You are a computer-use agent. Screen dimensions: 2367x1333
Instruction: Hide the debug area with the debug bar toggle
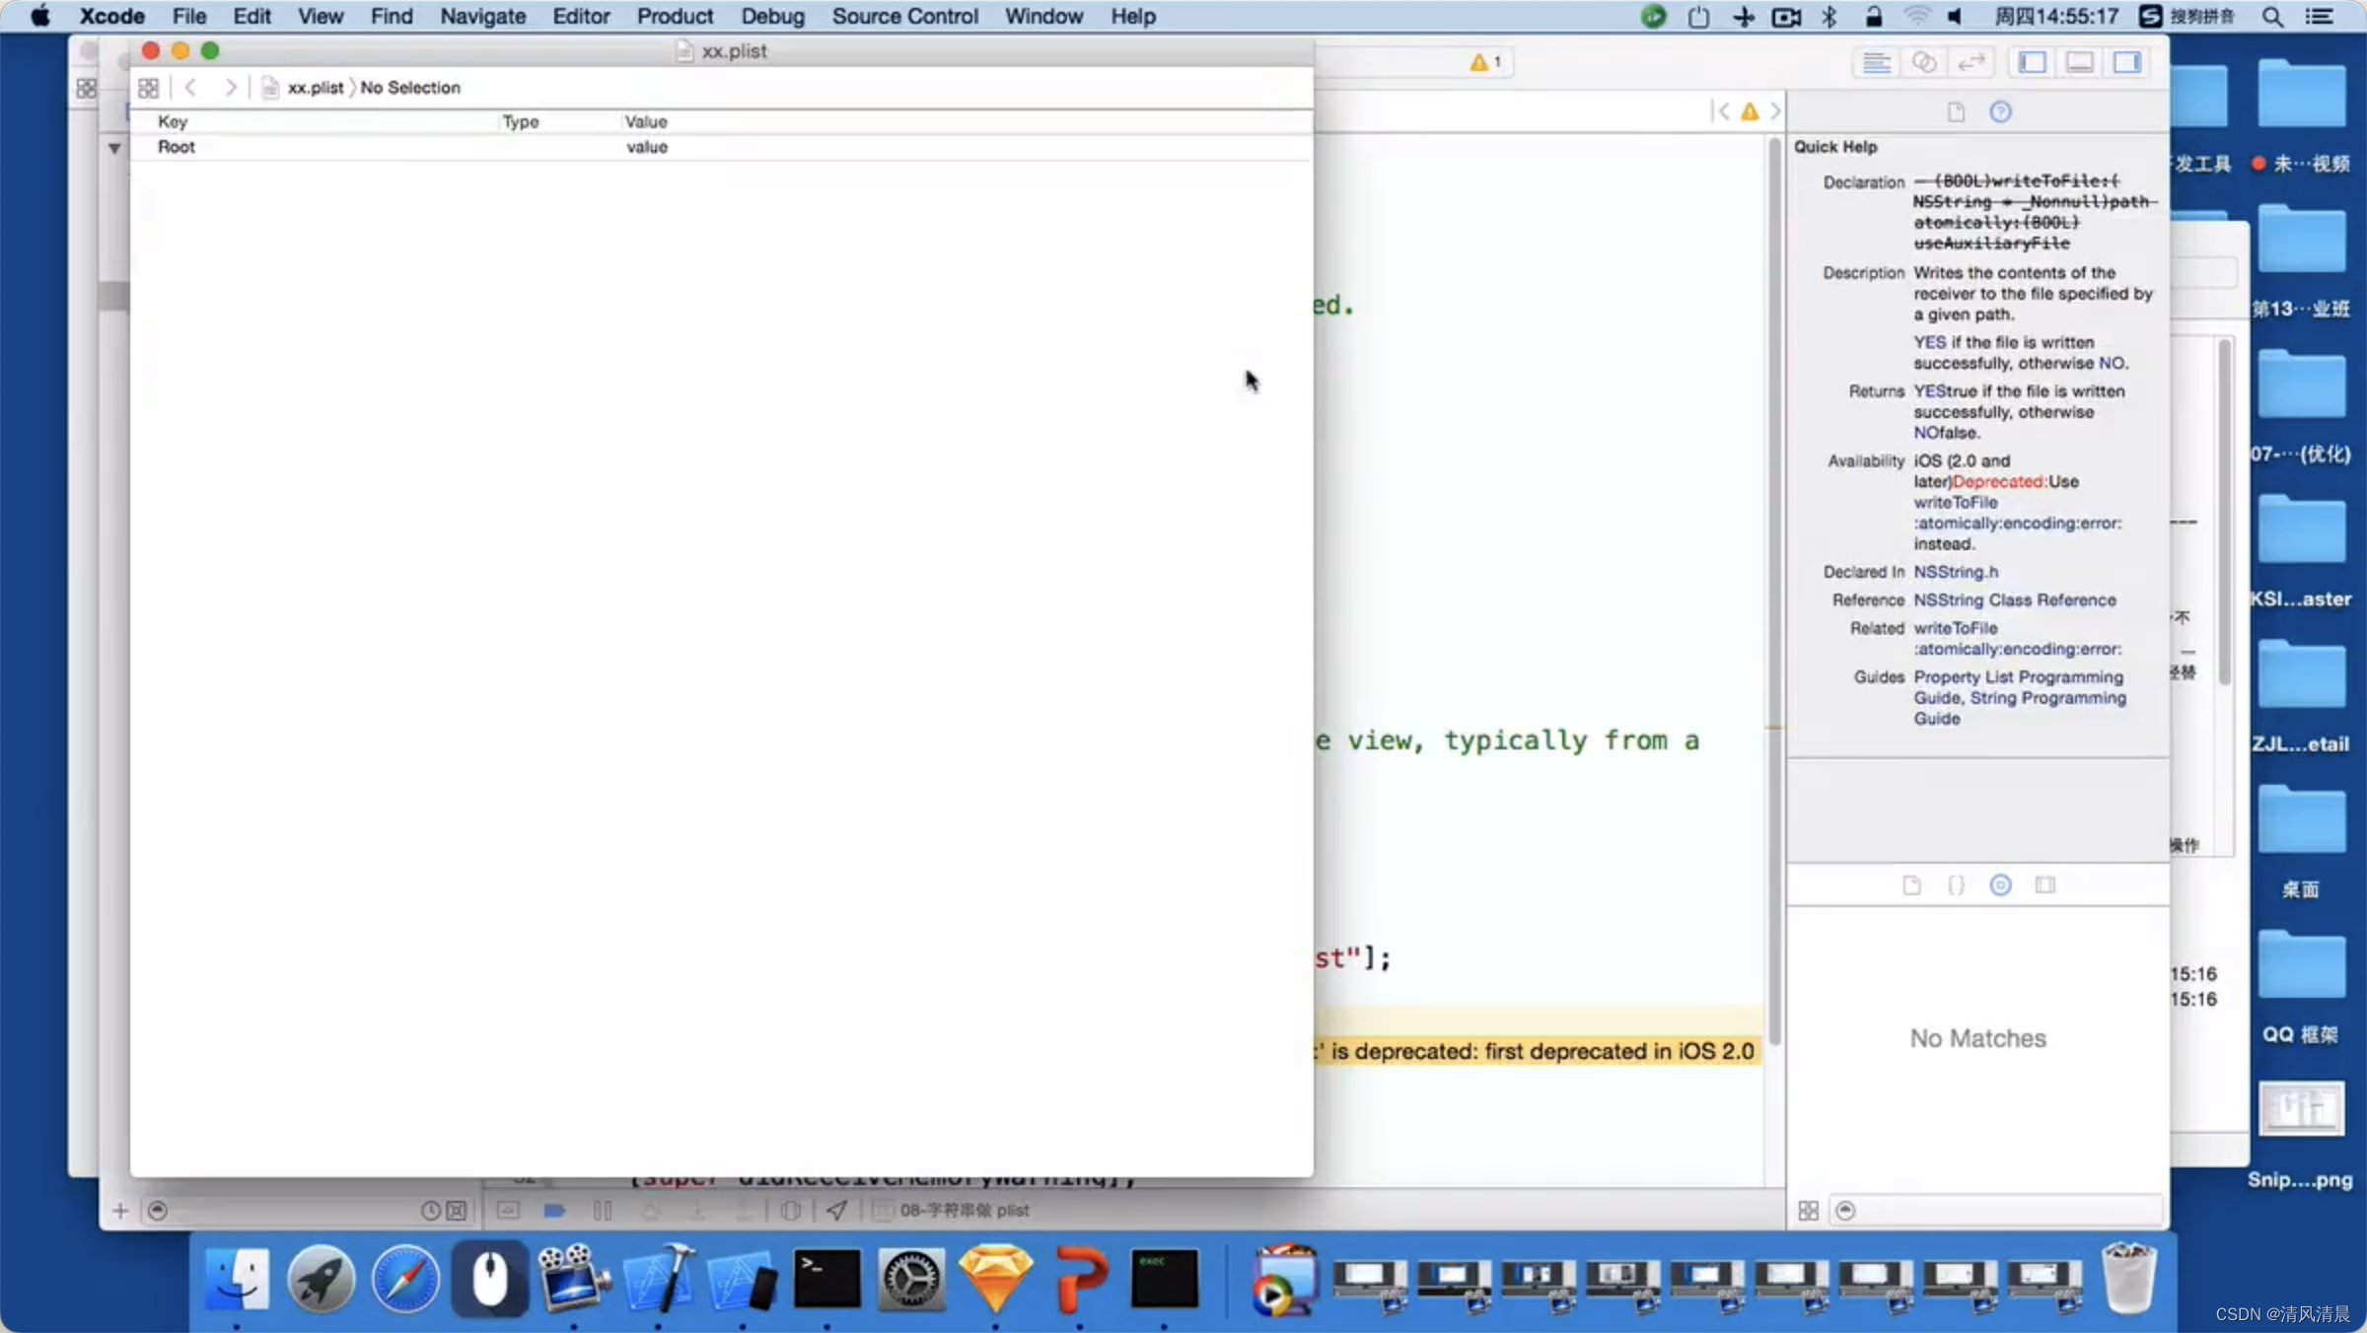(x=508, y=1210)
